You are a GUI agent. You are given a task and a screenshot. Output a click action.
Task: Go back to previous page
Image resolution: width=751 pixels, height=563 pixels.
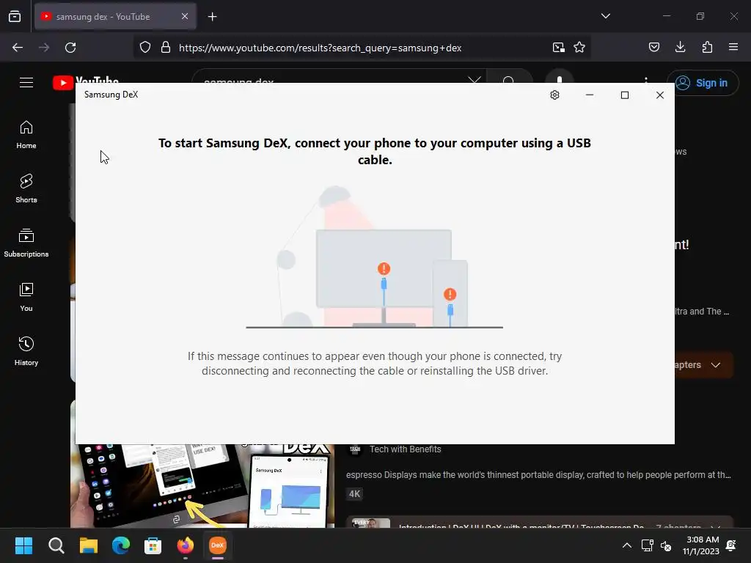18,48
